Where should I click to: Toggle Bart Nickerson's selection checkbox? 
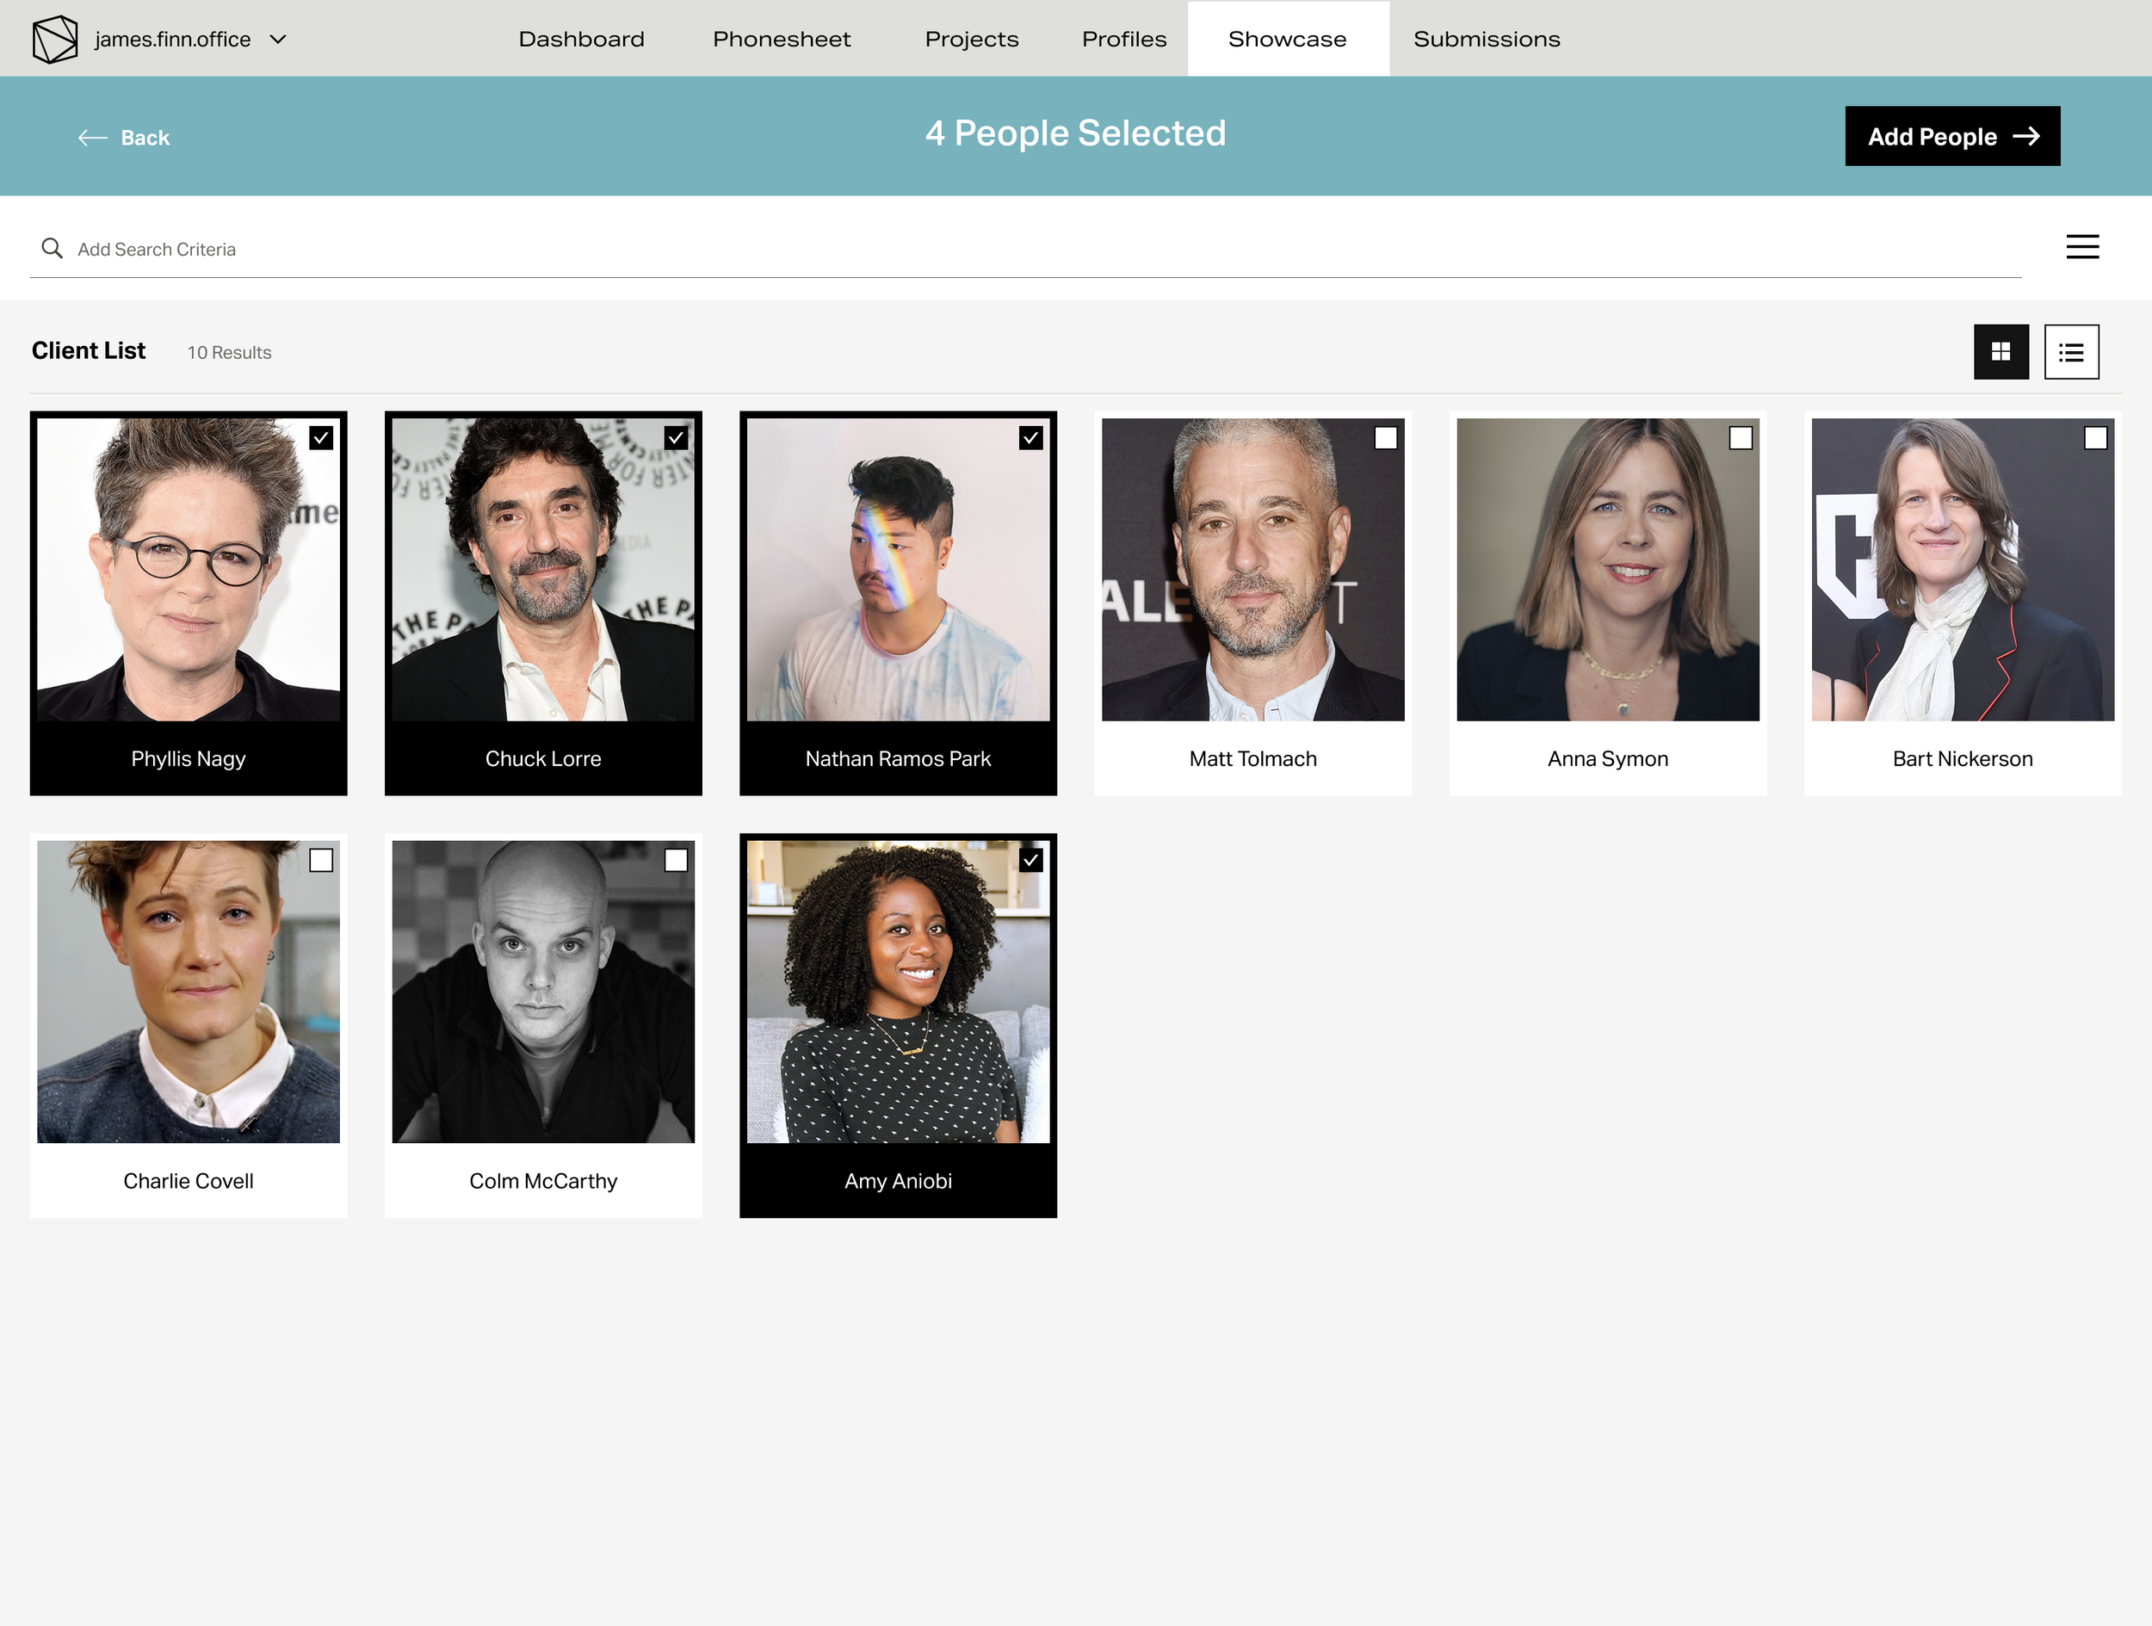click(2094, 439)
